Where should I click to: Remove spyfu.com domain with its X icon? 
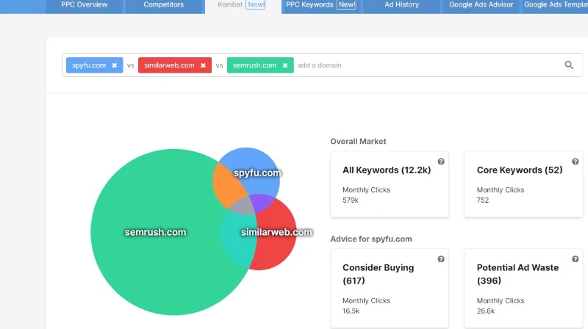(x=115, y=65)
